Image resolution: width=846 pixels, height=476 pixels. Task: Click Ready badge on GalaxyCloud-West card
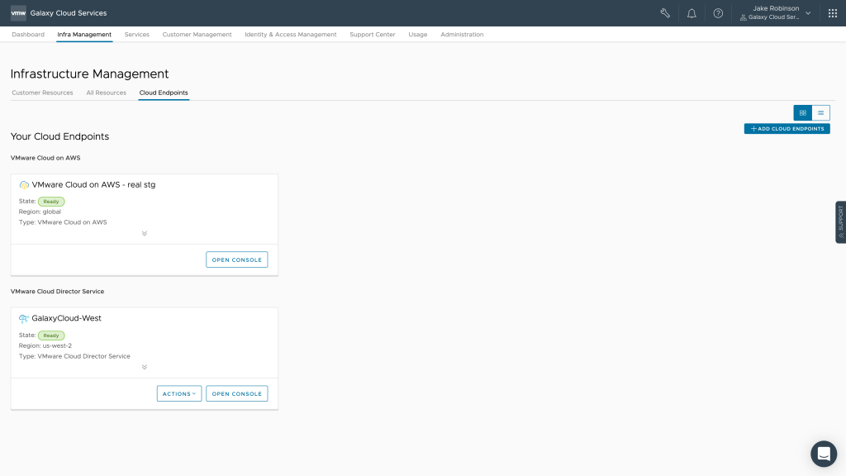point(51,336)
